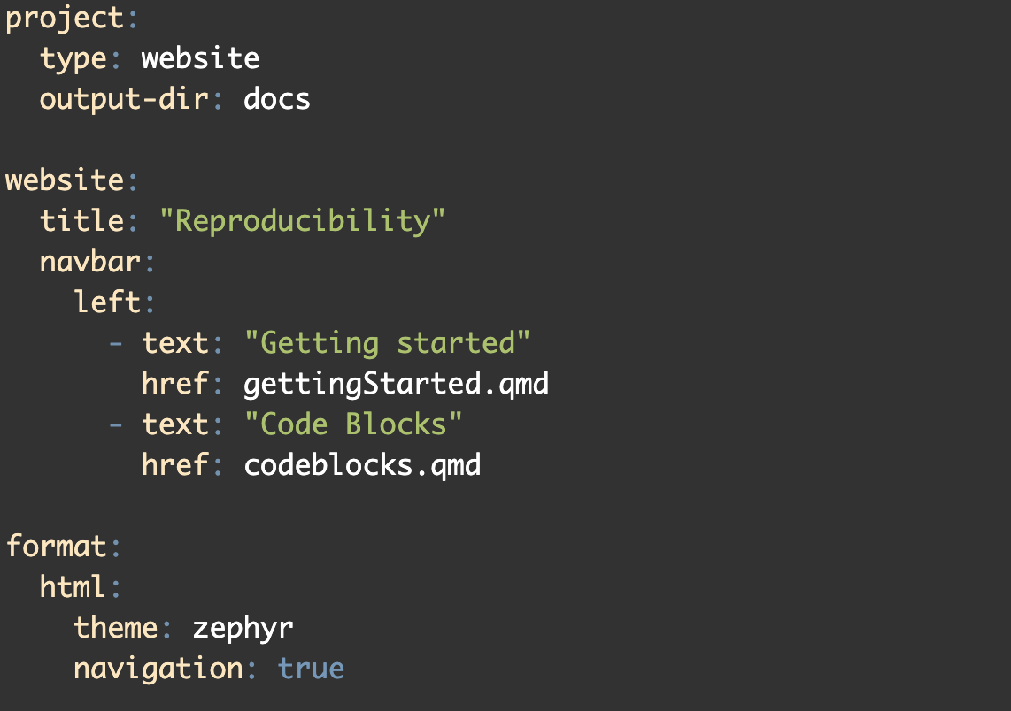This screenshot has width=1011, height=711.
Task: Place cursor on 'docs' value
Action: (x=277, y=99)
